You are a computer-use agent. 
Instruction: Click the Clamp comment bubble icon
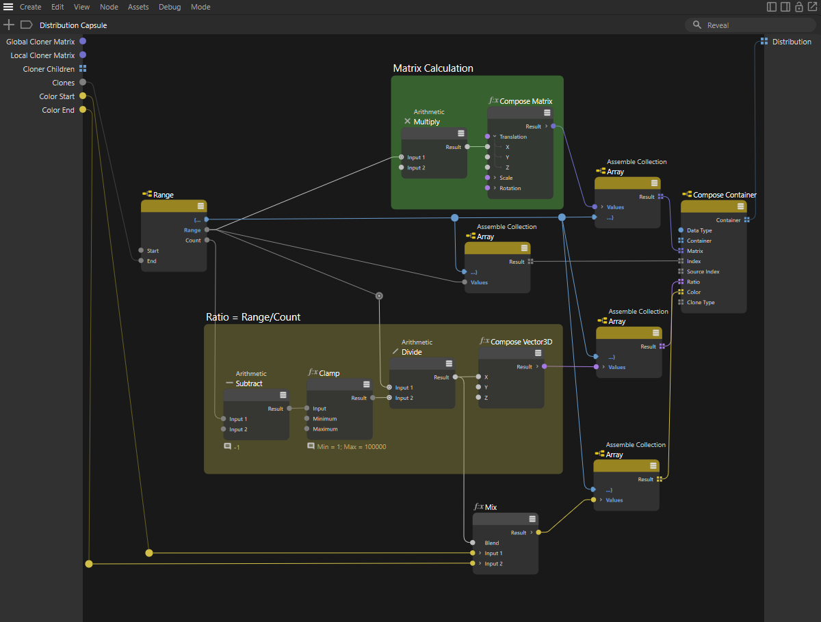tap(311, 446)
